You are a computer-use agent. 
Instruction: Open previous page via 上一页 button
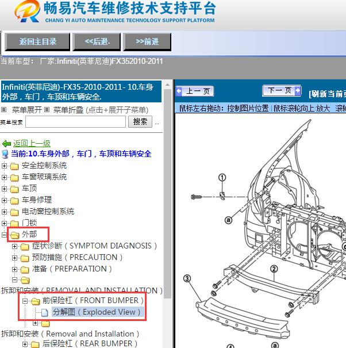tap(195, 91)
